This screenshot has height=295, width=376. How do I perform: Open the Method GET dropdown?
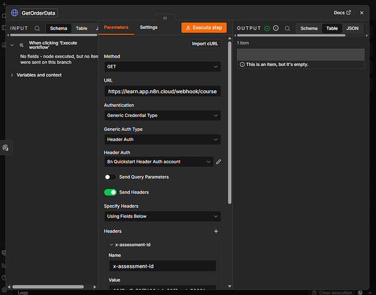tap(162, 67)
